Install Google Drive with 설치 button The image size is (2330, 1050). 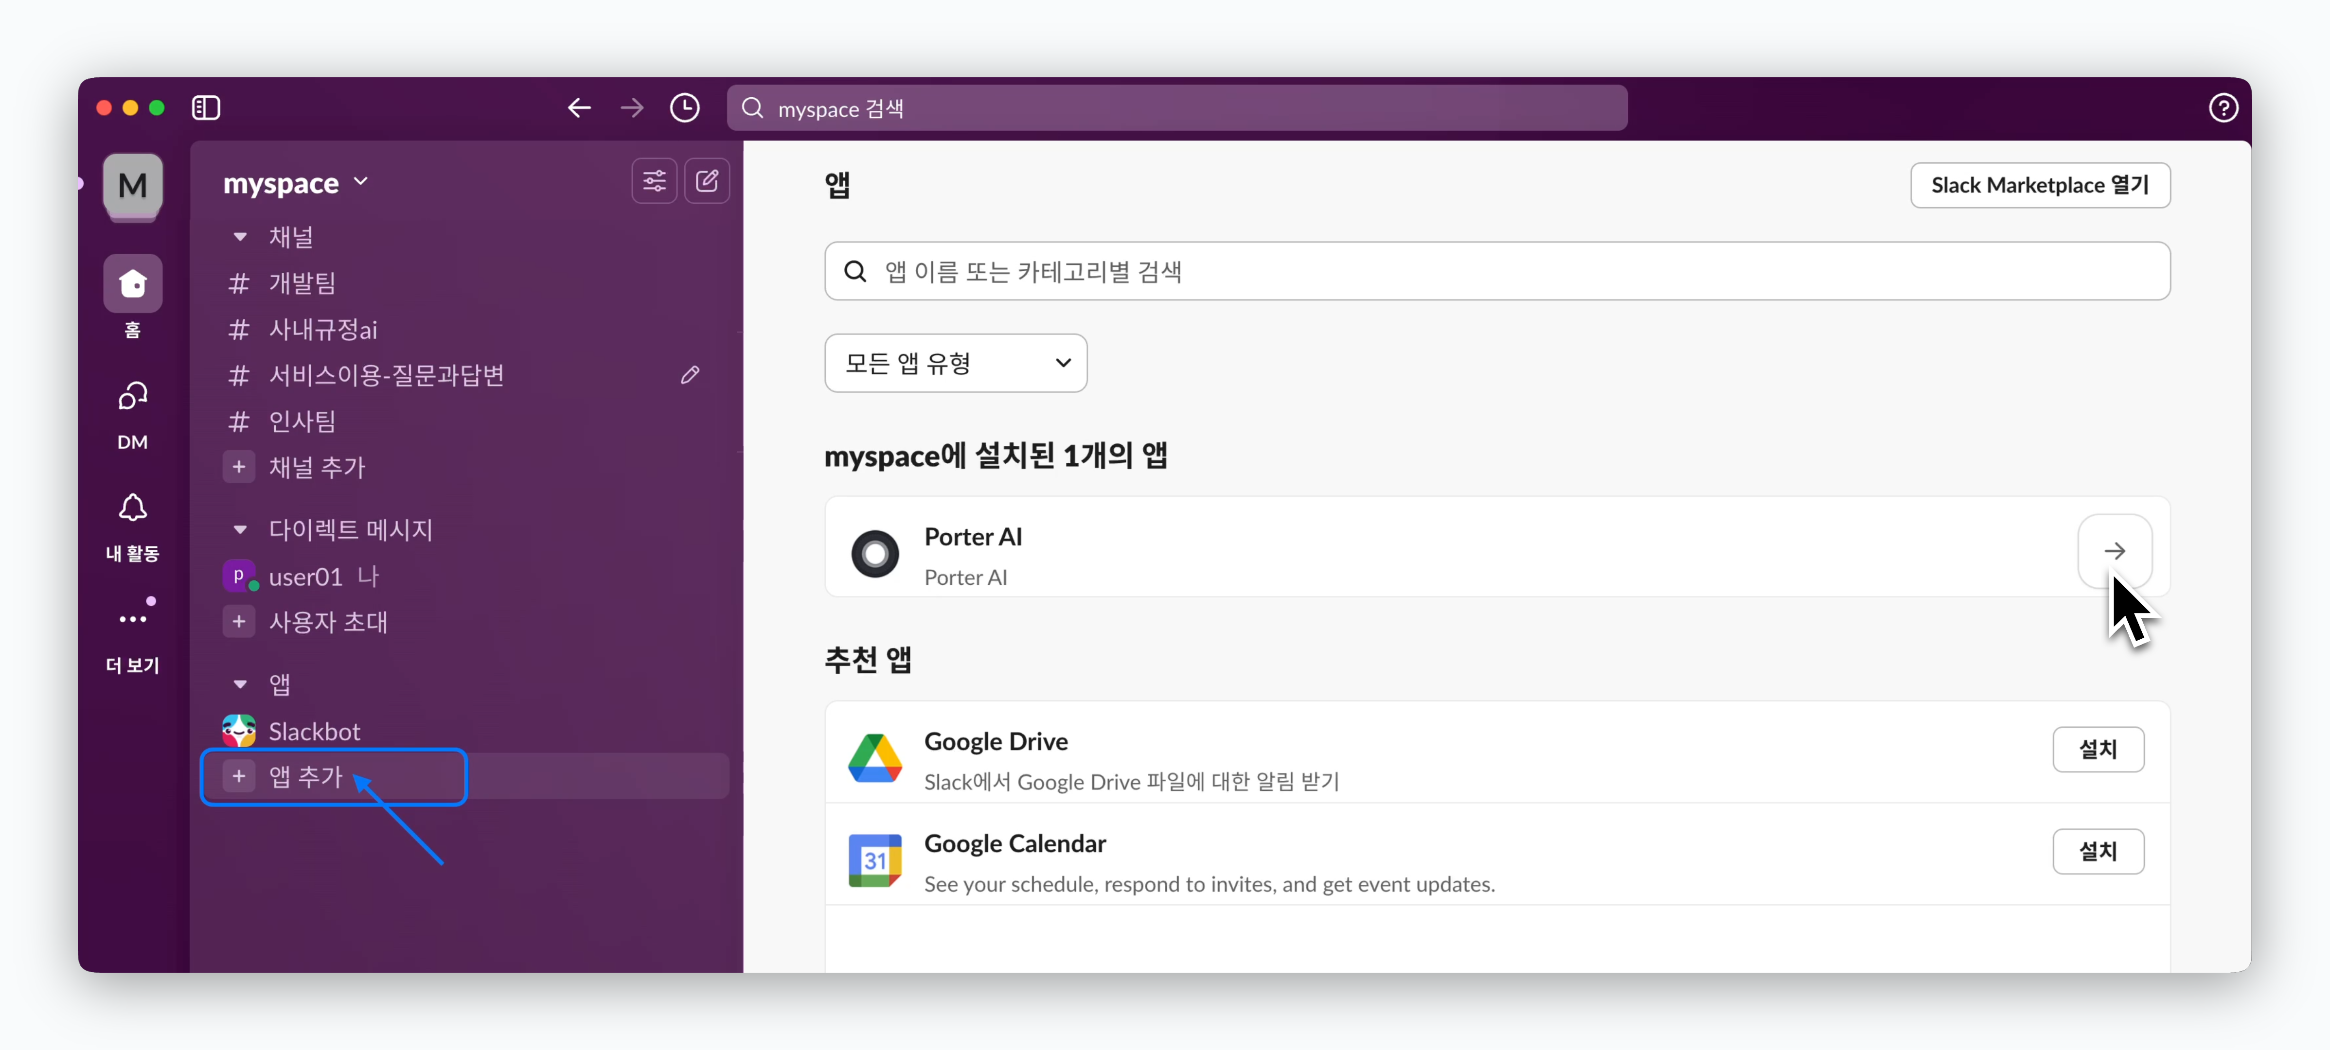[2098, 750]
